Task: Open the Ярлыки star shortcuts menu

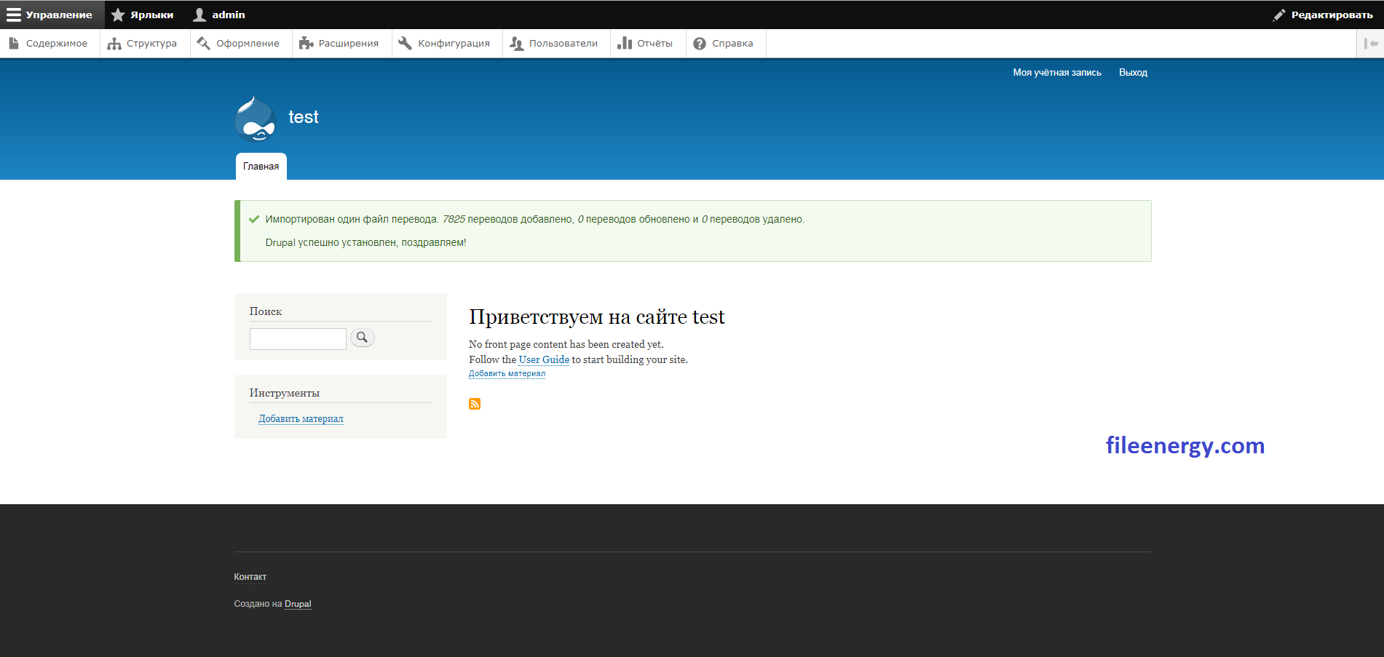Action: click(x=142, y=15)
